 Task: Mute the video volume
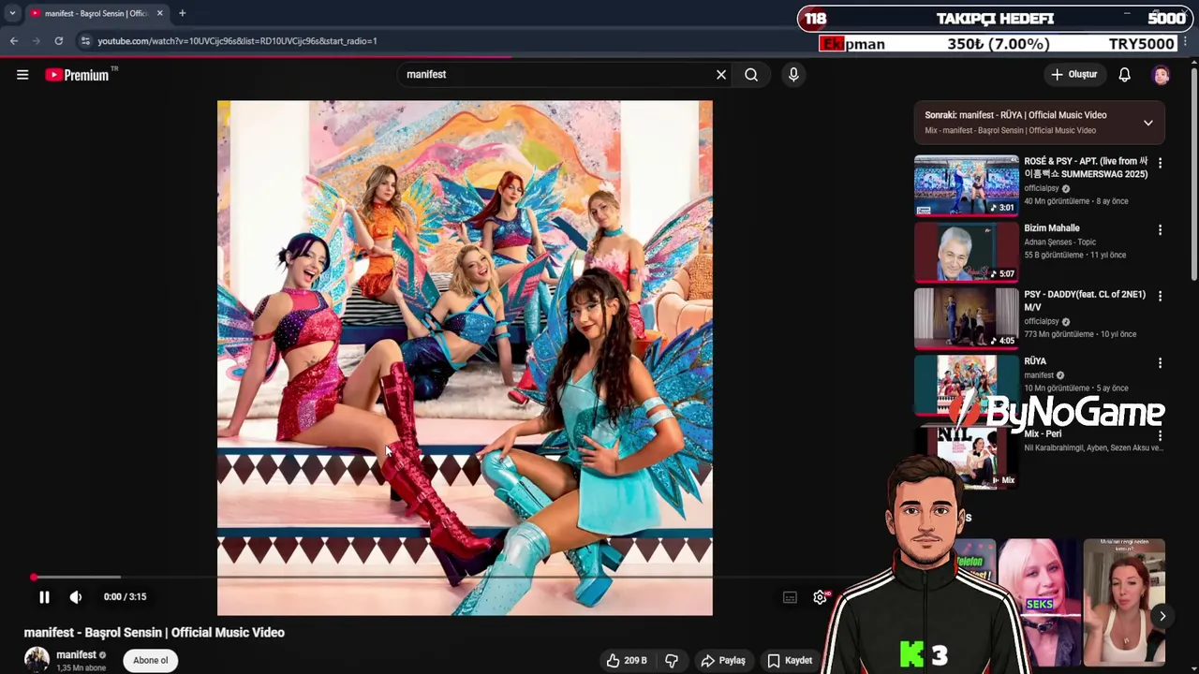pos(76,596)
